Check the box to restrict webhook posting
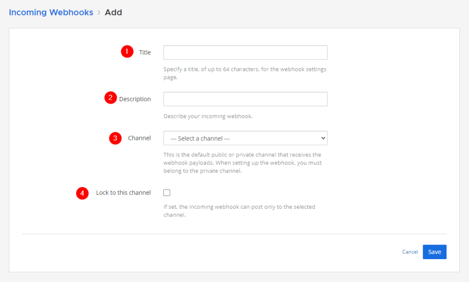The height and width of the screenshot is (282, 469). [167, 192]
